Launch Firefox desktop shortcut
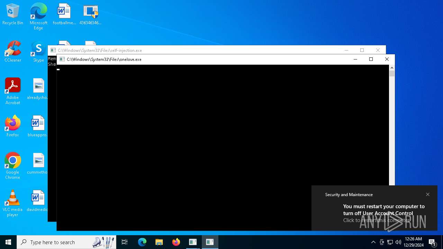Viewport: 443px width, 249px height. point(13,127)
